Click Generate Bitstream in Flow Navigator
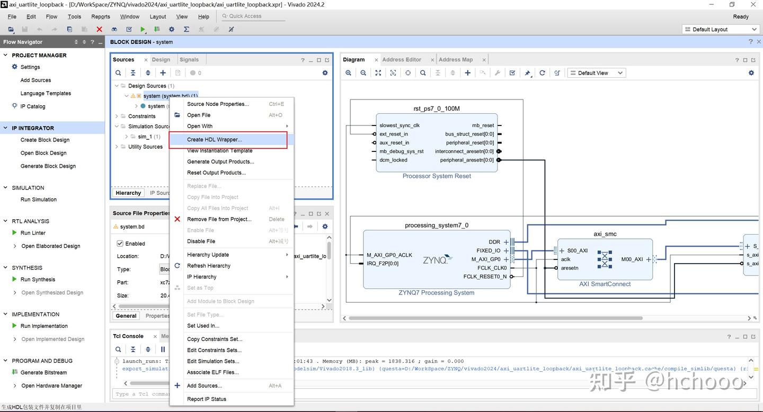The image size is (763, 412). click(43, 373)
